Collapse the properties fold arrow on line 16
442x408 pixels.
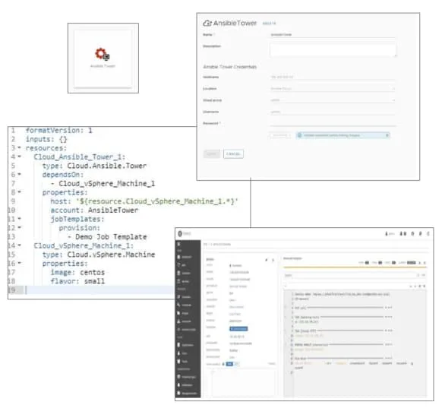coord(20,263)
